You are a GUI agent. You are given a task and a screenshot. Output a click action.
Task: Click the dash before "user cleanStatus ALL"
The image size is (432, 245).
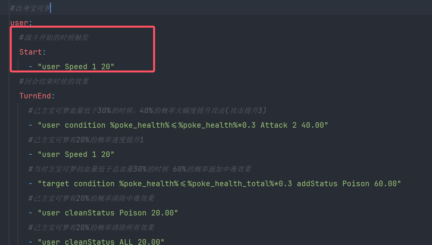click(31, 242)
